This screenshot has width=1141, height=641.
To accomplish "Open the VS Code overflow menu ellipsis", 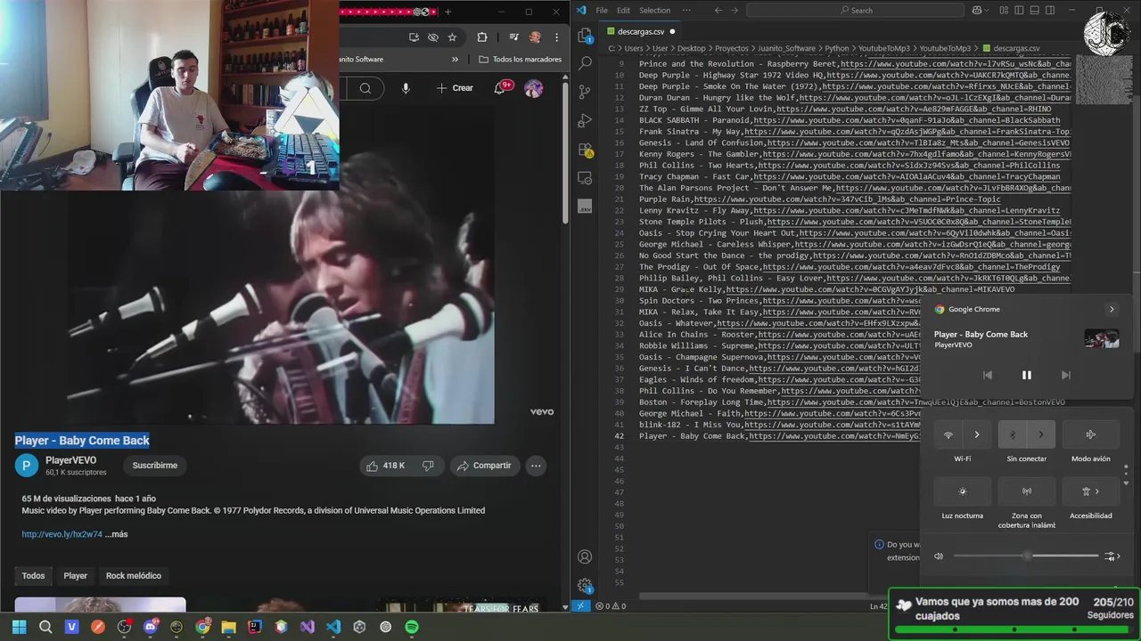I will point(685,11).
